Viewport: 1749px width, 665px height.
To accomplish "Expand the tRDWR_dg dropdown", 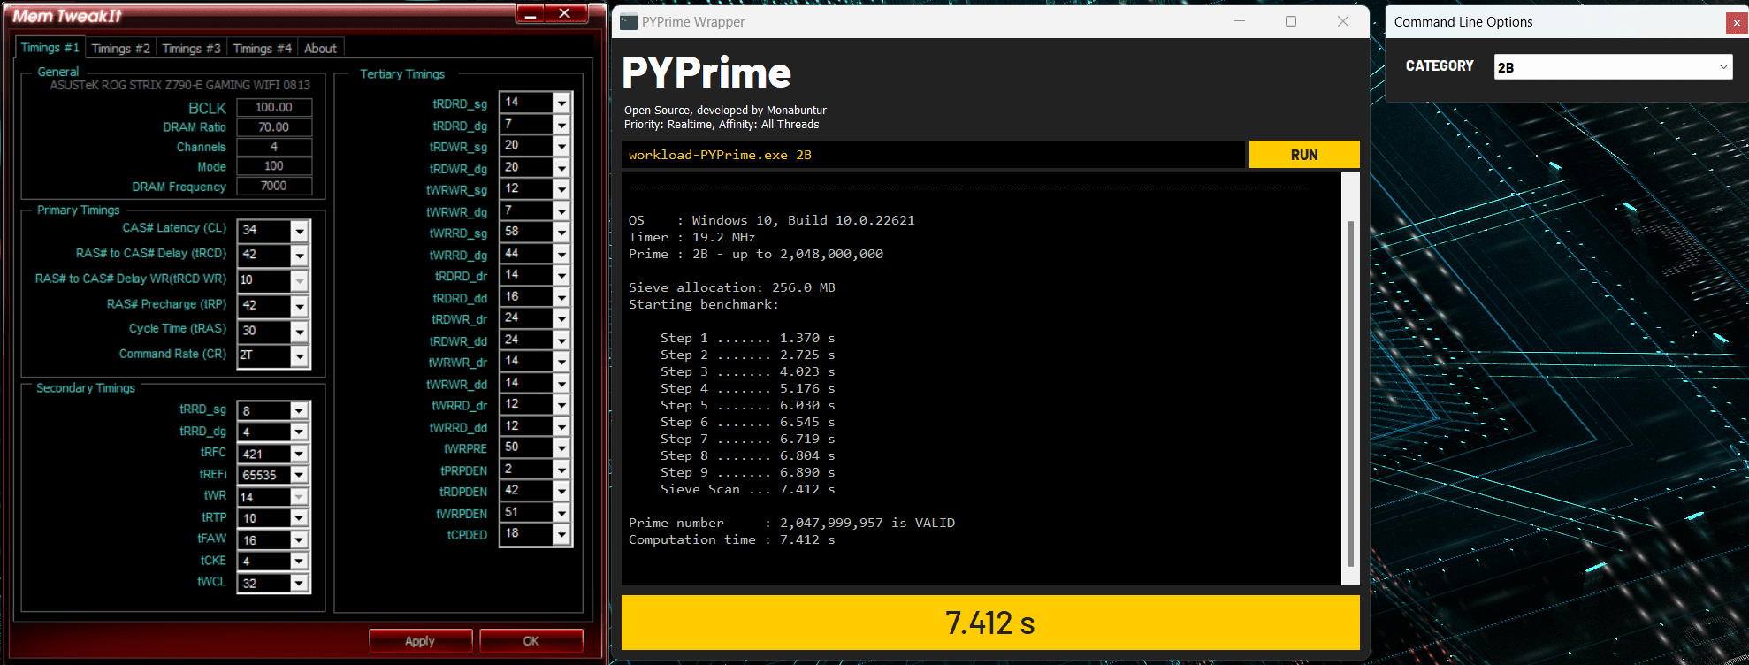I will pyautogui.click(x=561, y=168).
